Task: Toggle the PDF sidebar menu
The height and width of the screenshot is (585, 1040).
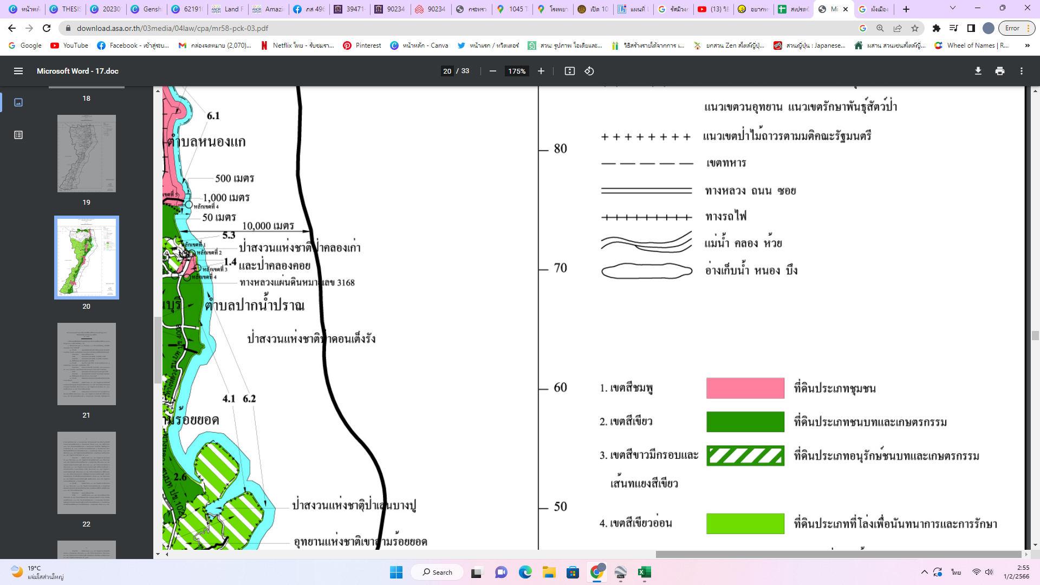Action: [x=18, y=71]
